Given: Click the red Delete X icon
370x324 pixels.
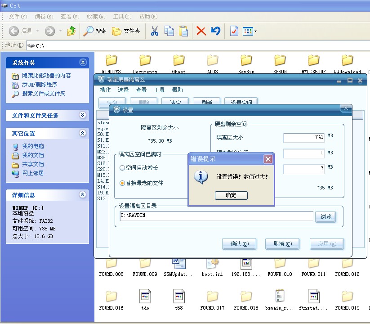Looking at the screenshot, I should (201, 31).
